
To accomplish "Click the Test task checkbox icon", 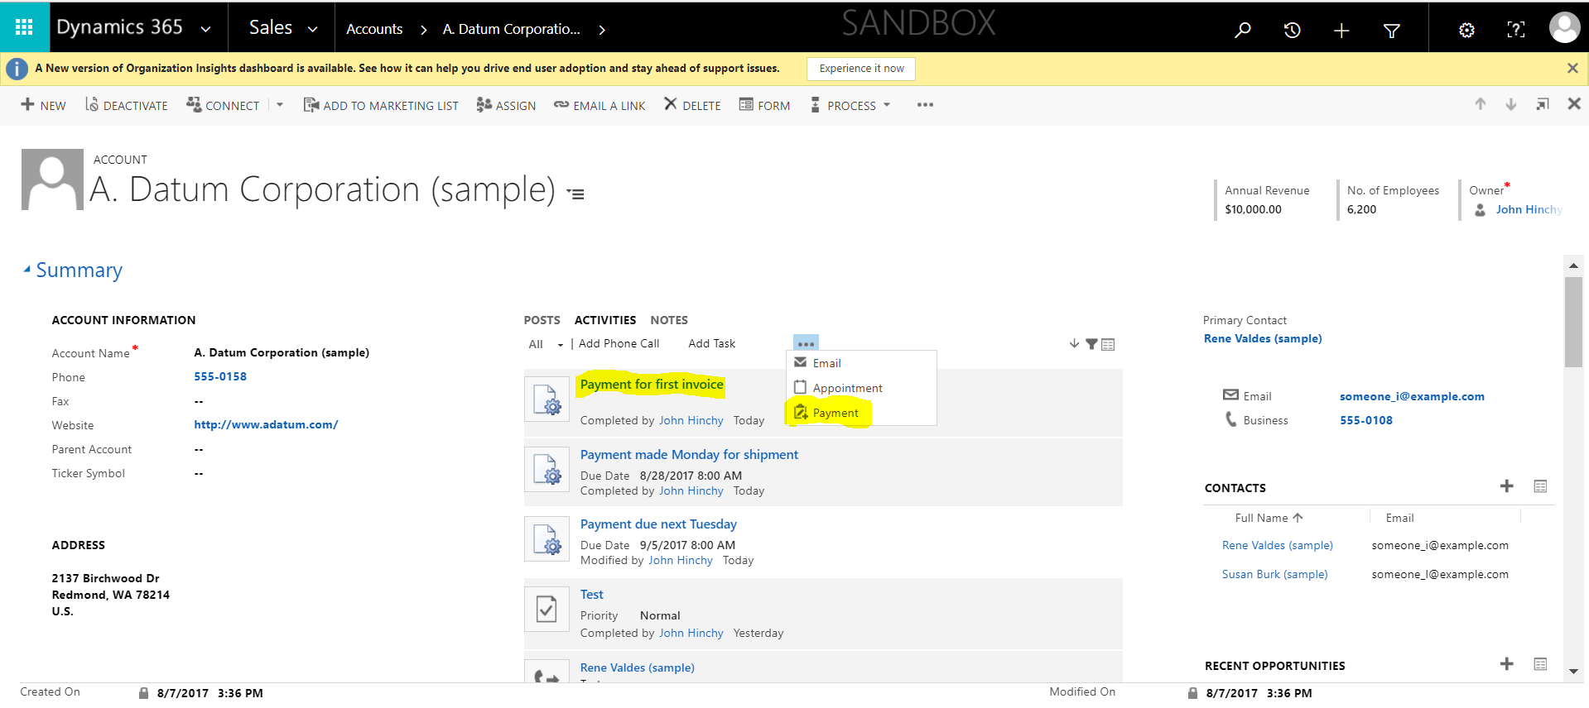I will tap(547, 609).
